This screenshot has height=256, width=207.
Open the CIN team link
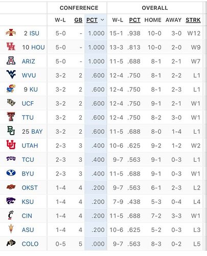tap(27, 216)
